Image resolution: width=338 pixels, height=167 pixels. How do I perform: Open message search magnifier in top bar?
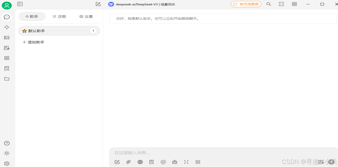point(269,4)
